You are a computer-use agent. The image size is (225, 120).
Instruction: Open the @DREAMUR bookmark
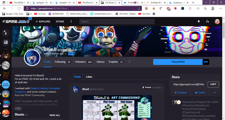pyautogui.click(x=56, y=14)
